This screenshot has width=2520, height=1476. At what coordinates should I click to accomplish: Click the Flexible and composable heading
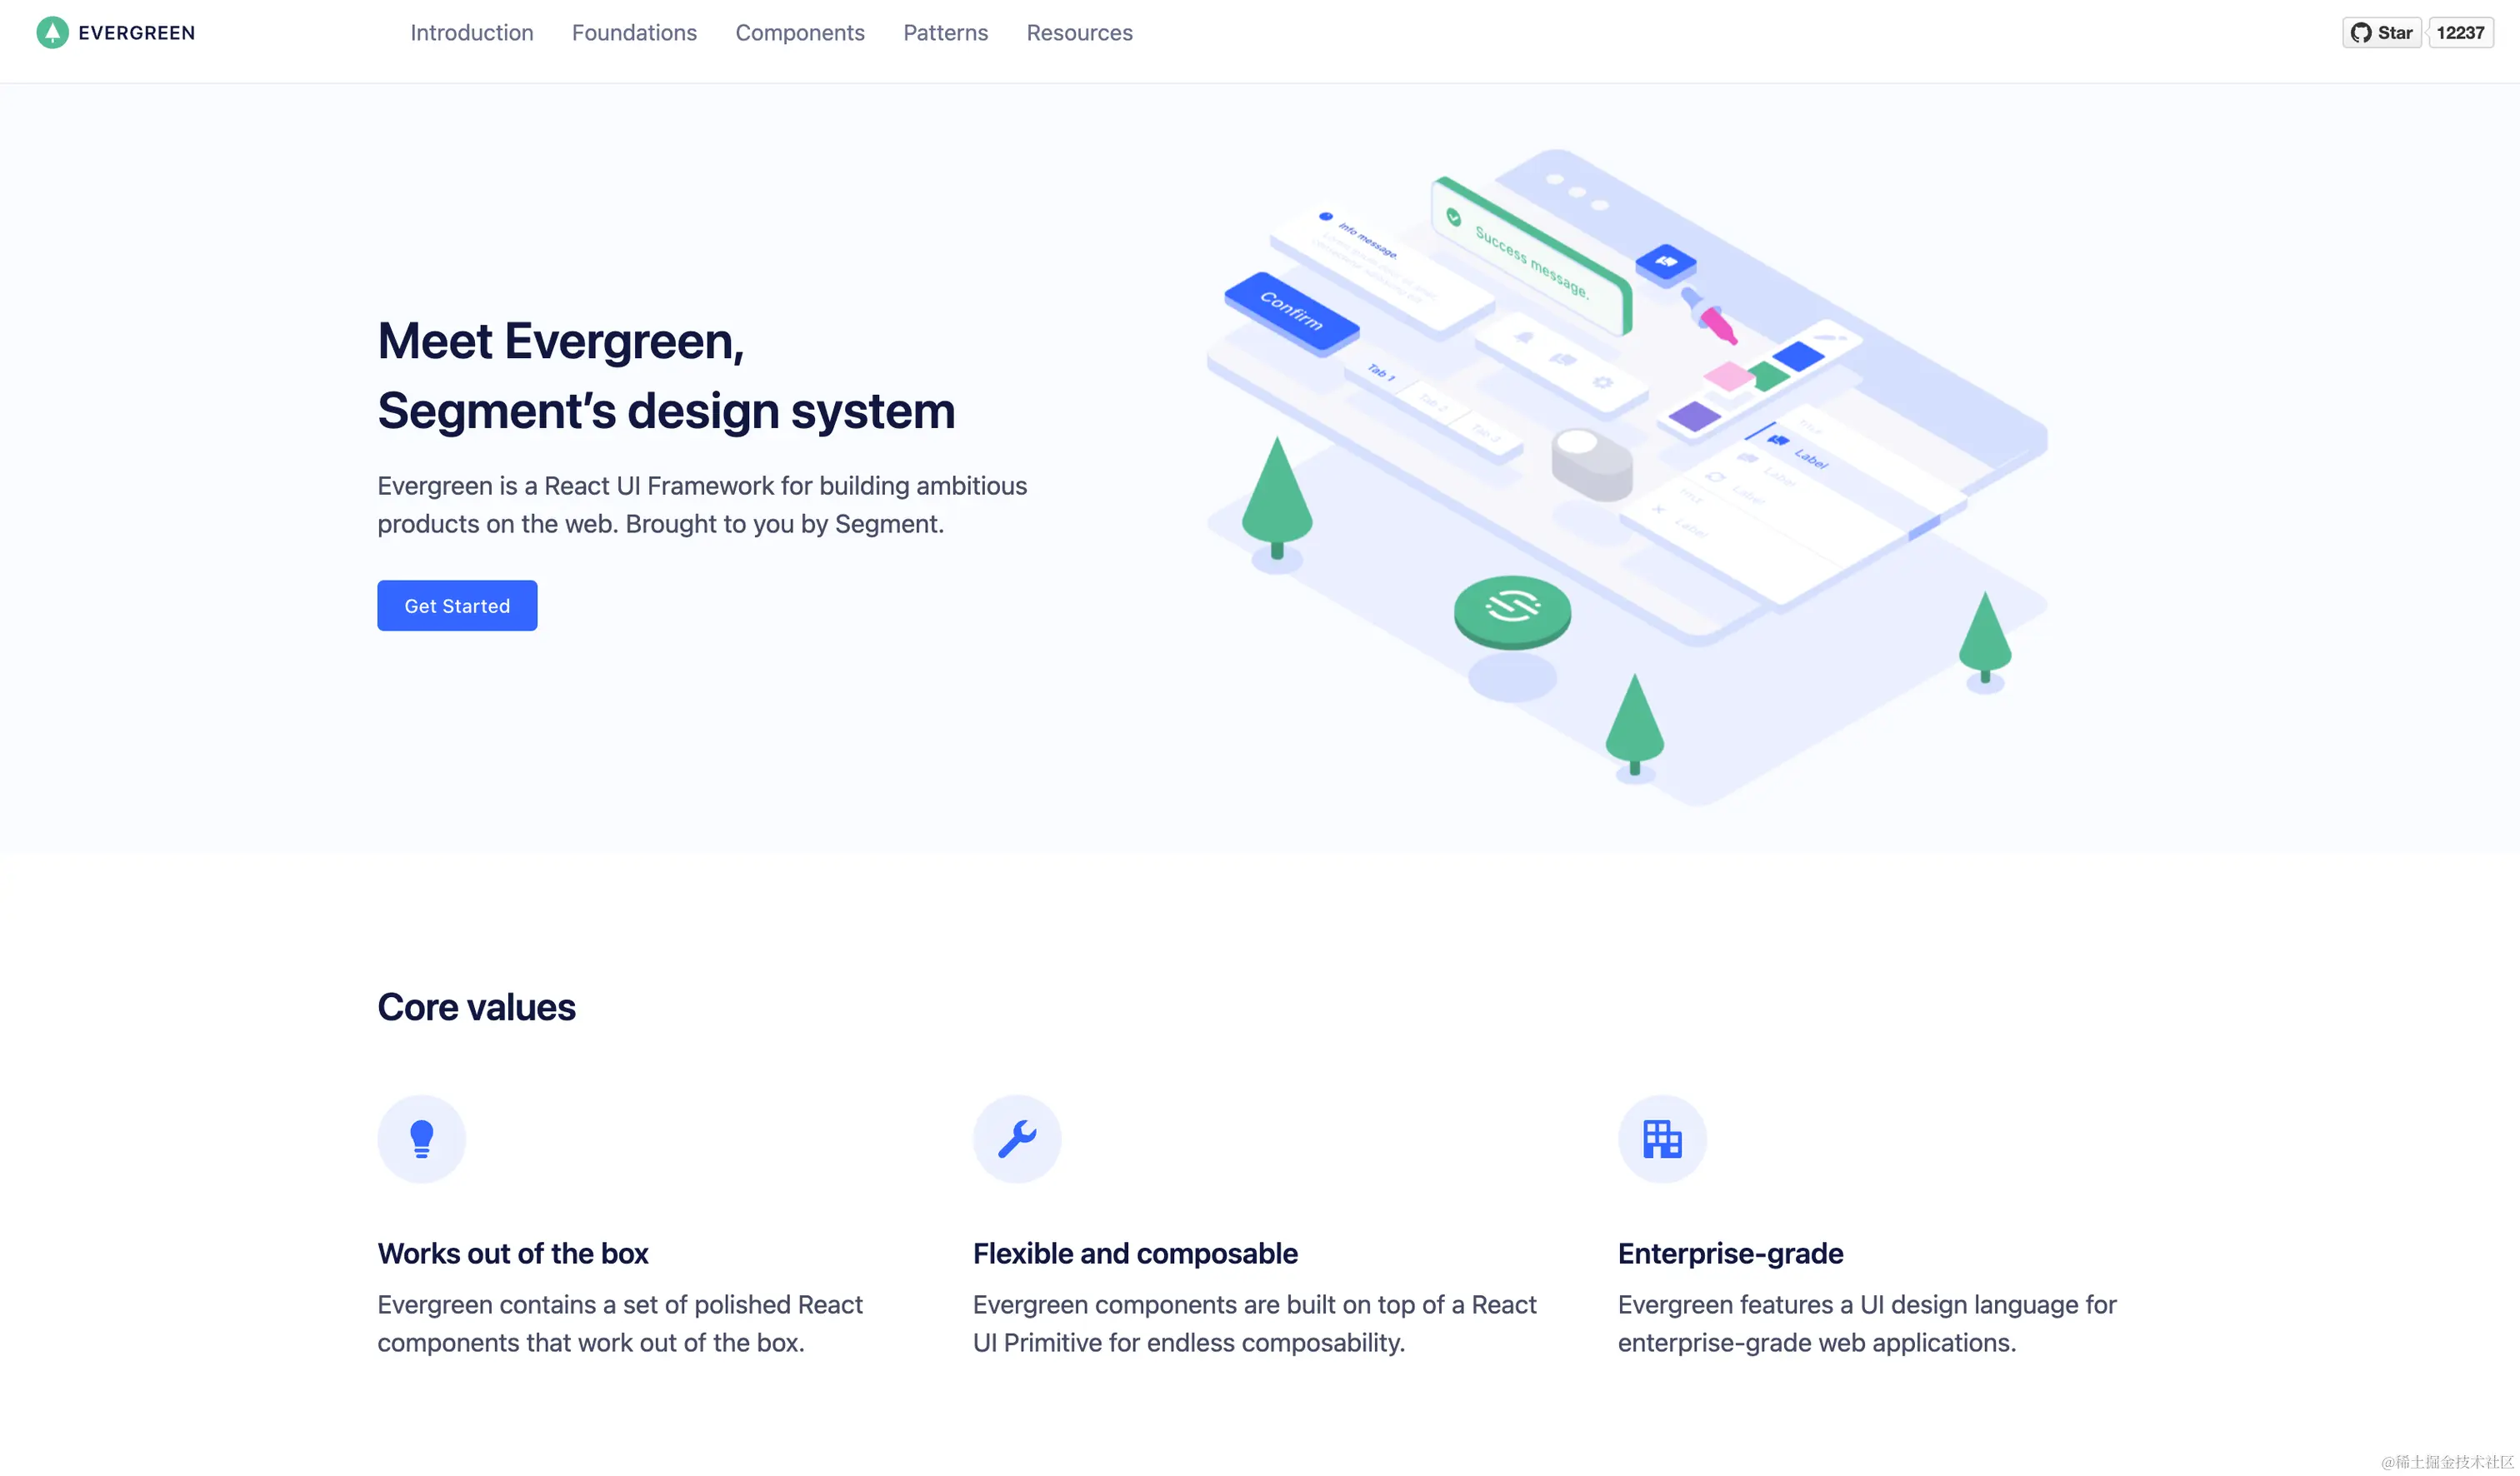(1135, 1253)
